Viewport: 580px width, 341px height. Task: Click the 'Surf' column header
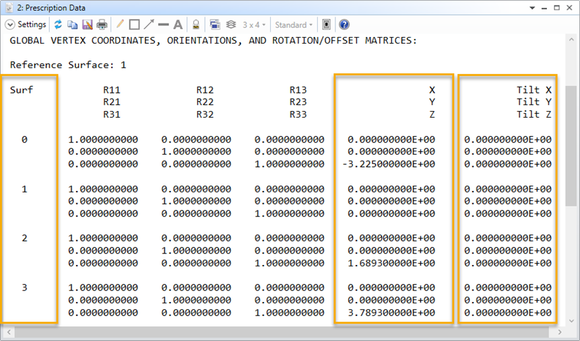pos(22,89)
